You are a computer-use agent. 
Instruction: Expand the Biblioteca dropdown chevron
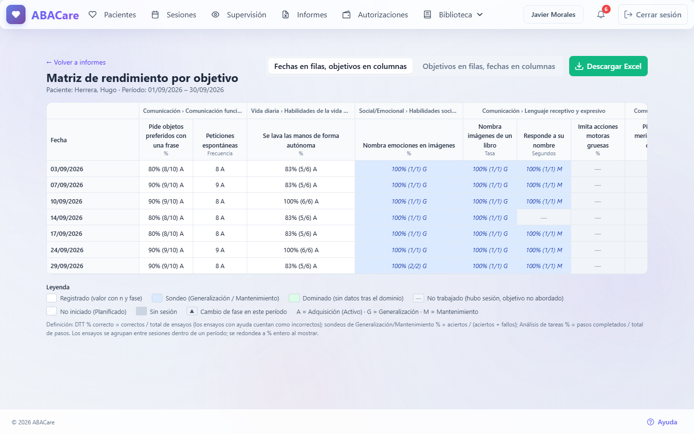tap(480, 14)
